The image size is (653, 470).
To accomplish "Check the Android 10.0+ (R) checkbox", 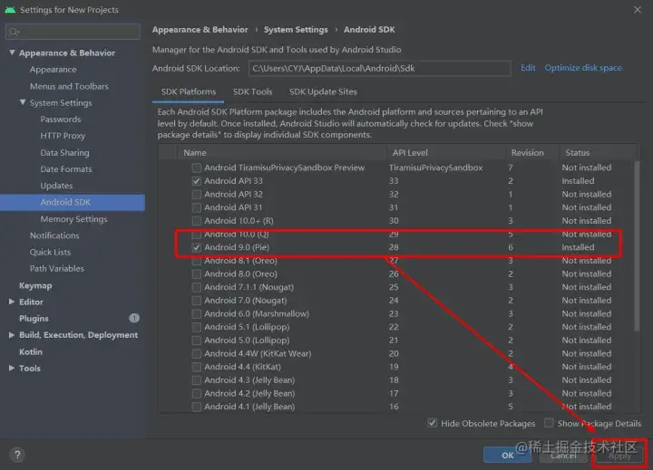I will tap(197, 221).
